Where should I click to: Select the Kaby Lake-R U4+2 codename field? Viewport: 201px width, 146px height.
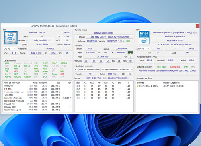pyautogui.click(x=42, y=40)
